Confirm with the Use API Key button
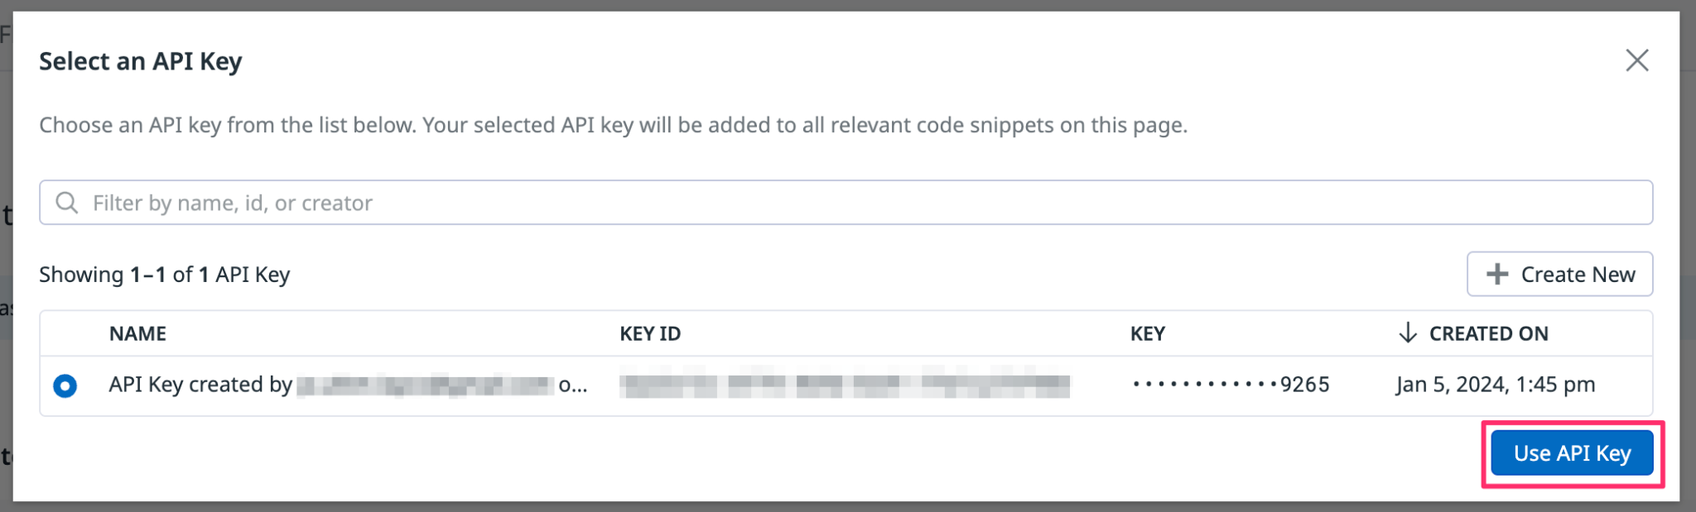Viewport: 1696px width, 512px height. click(x=1571, y=453)
